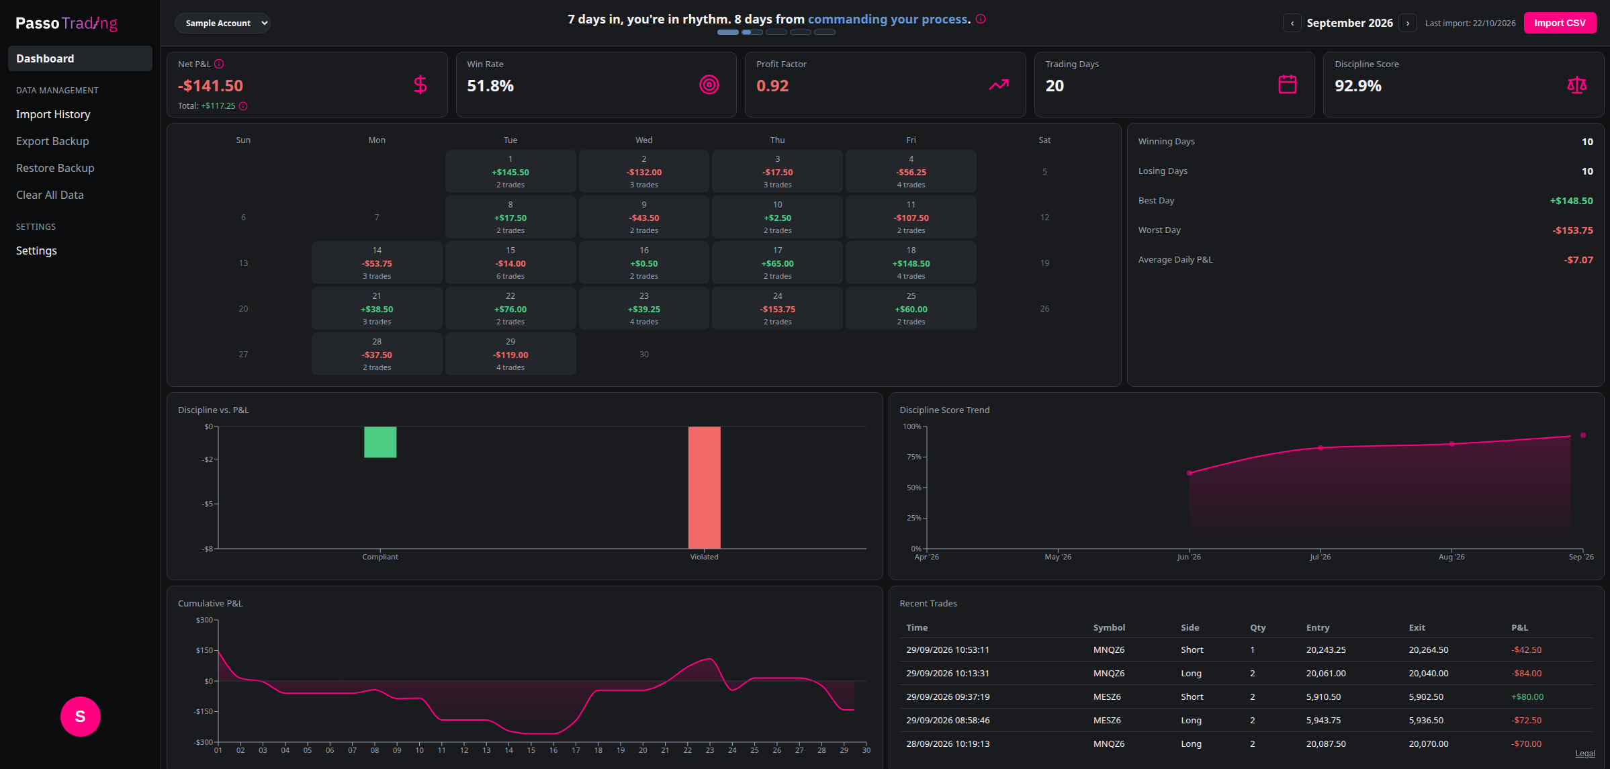Click info icon next to Total +$117.25
This screenshot has width=1610, height=769.
click(243, 106)
